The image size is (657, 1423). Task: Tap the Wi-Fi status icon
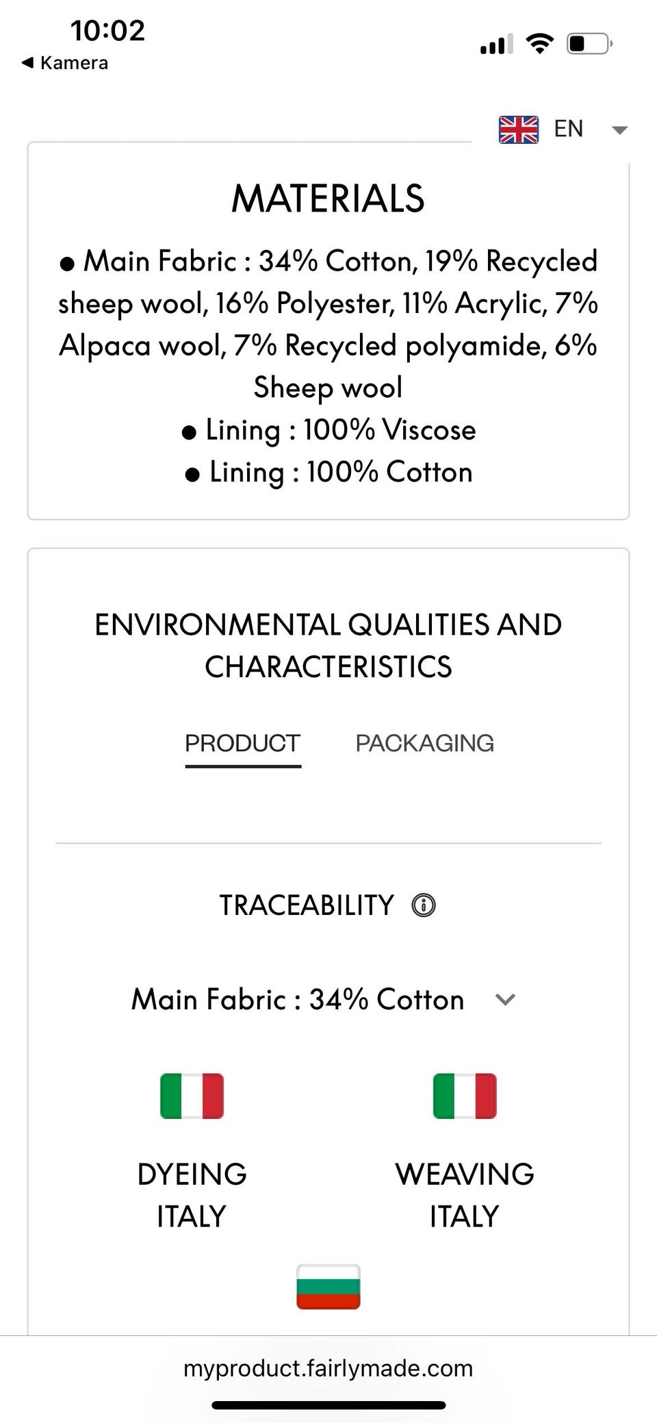(x=540, y=44)
